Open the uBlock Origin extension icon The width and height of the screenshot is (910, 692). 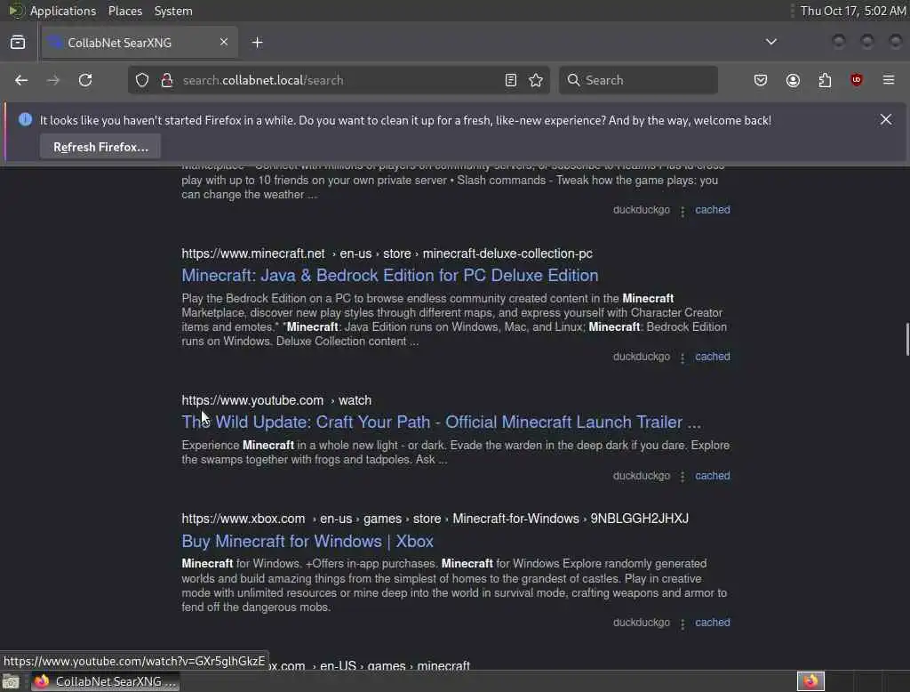[857, 80]
